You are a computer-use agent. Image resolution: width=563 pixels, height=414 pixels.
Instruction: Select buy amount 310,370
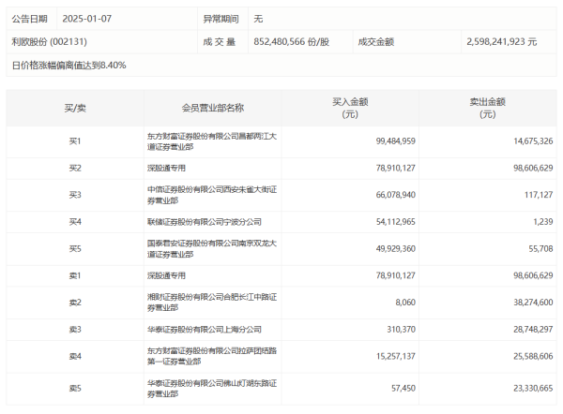[401, 330]
